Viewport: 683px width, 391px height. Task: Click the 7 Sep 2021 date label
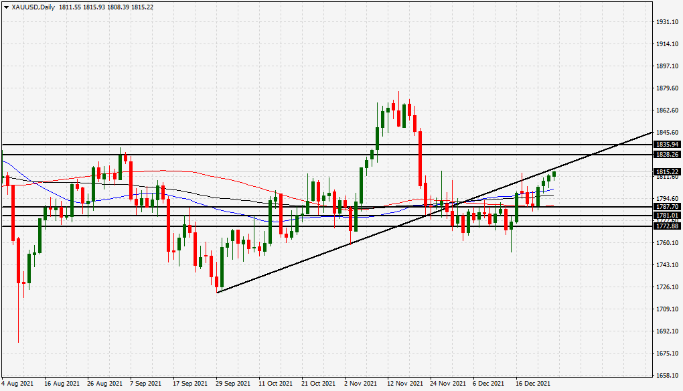[145, 384]
